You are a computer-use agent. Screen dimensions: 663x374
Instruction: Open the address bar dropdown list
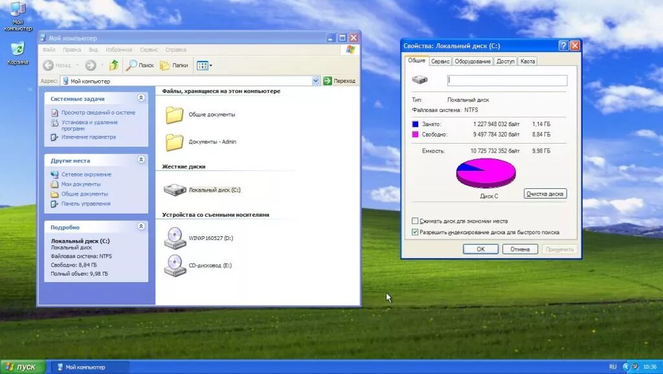(315, 80)
